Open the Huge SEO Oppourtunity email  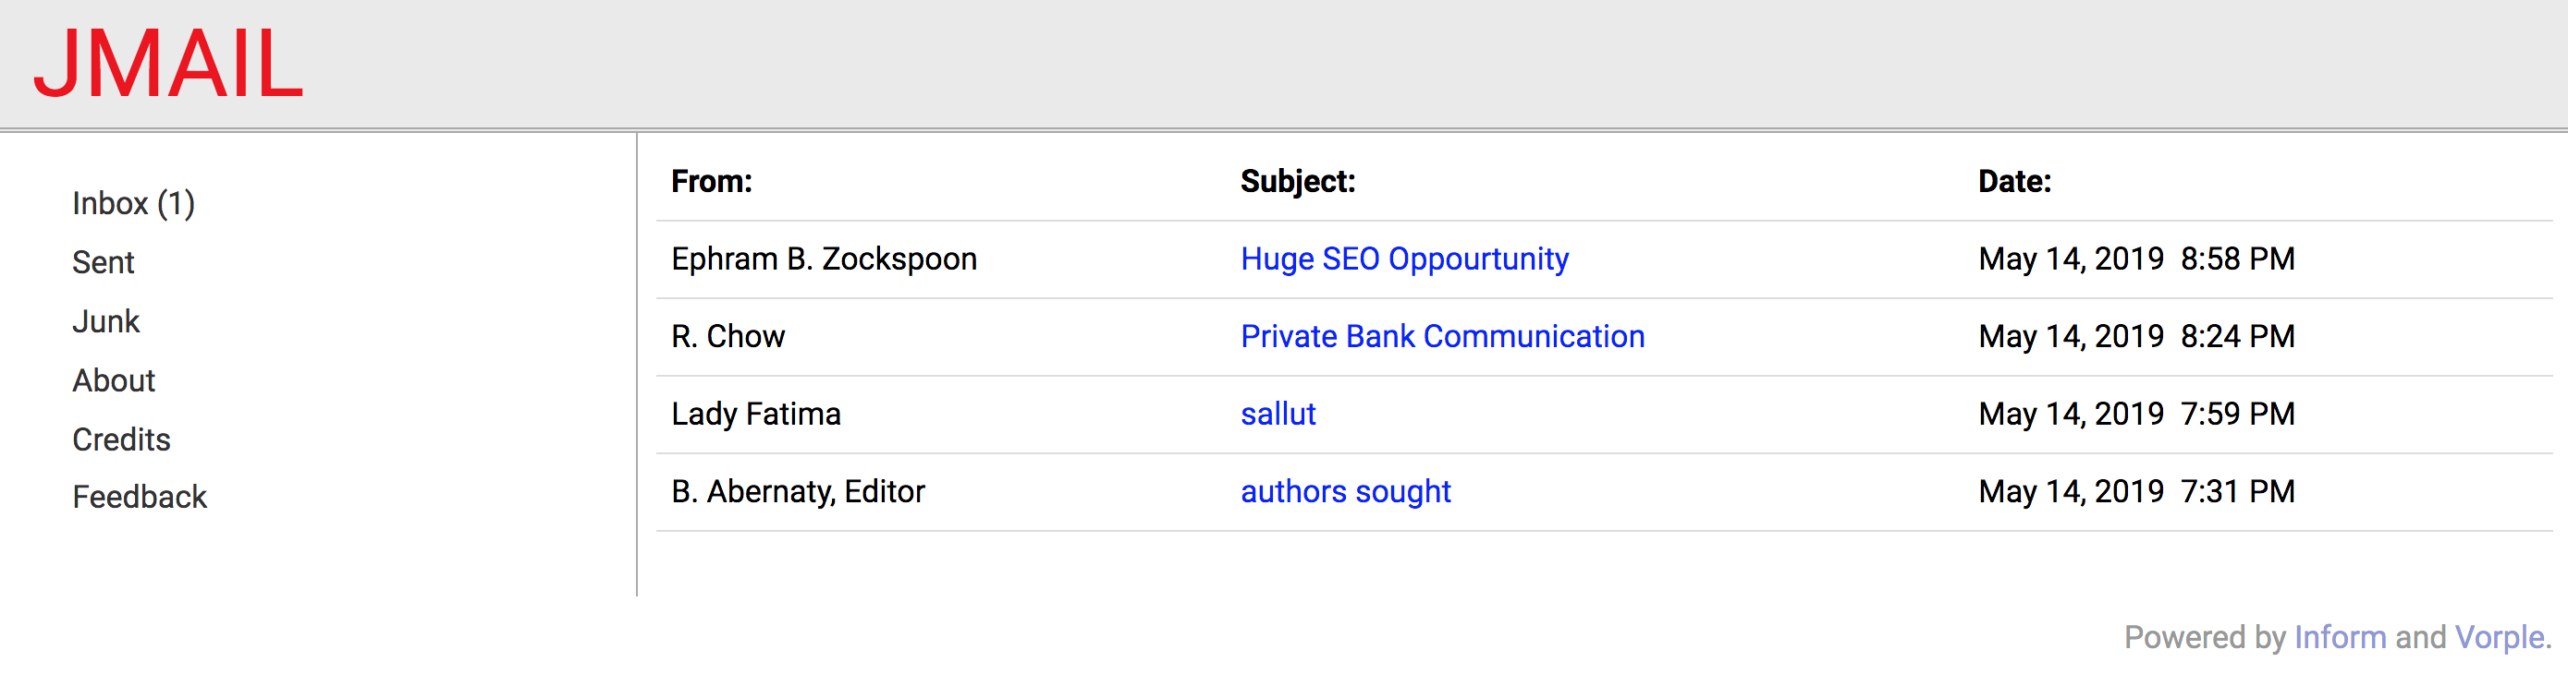click(x=1403, y=259)
